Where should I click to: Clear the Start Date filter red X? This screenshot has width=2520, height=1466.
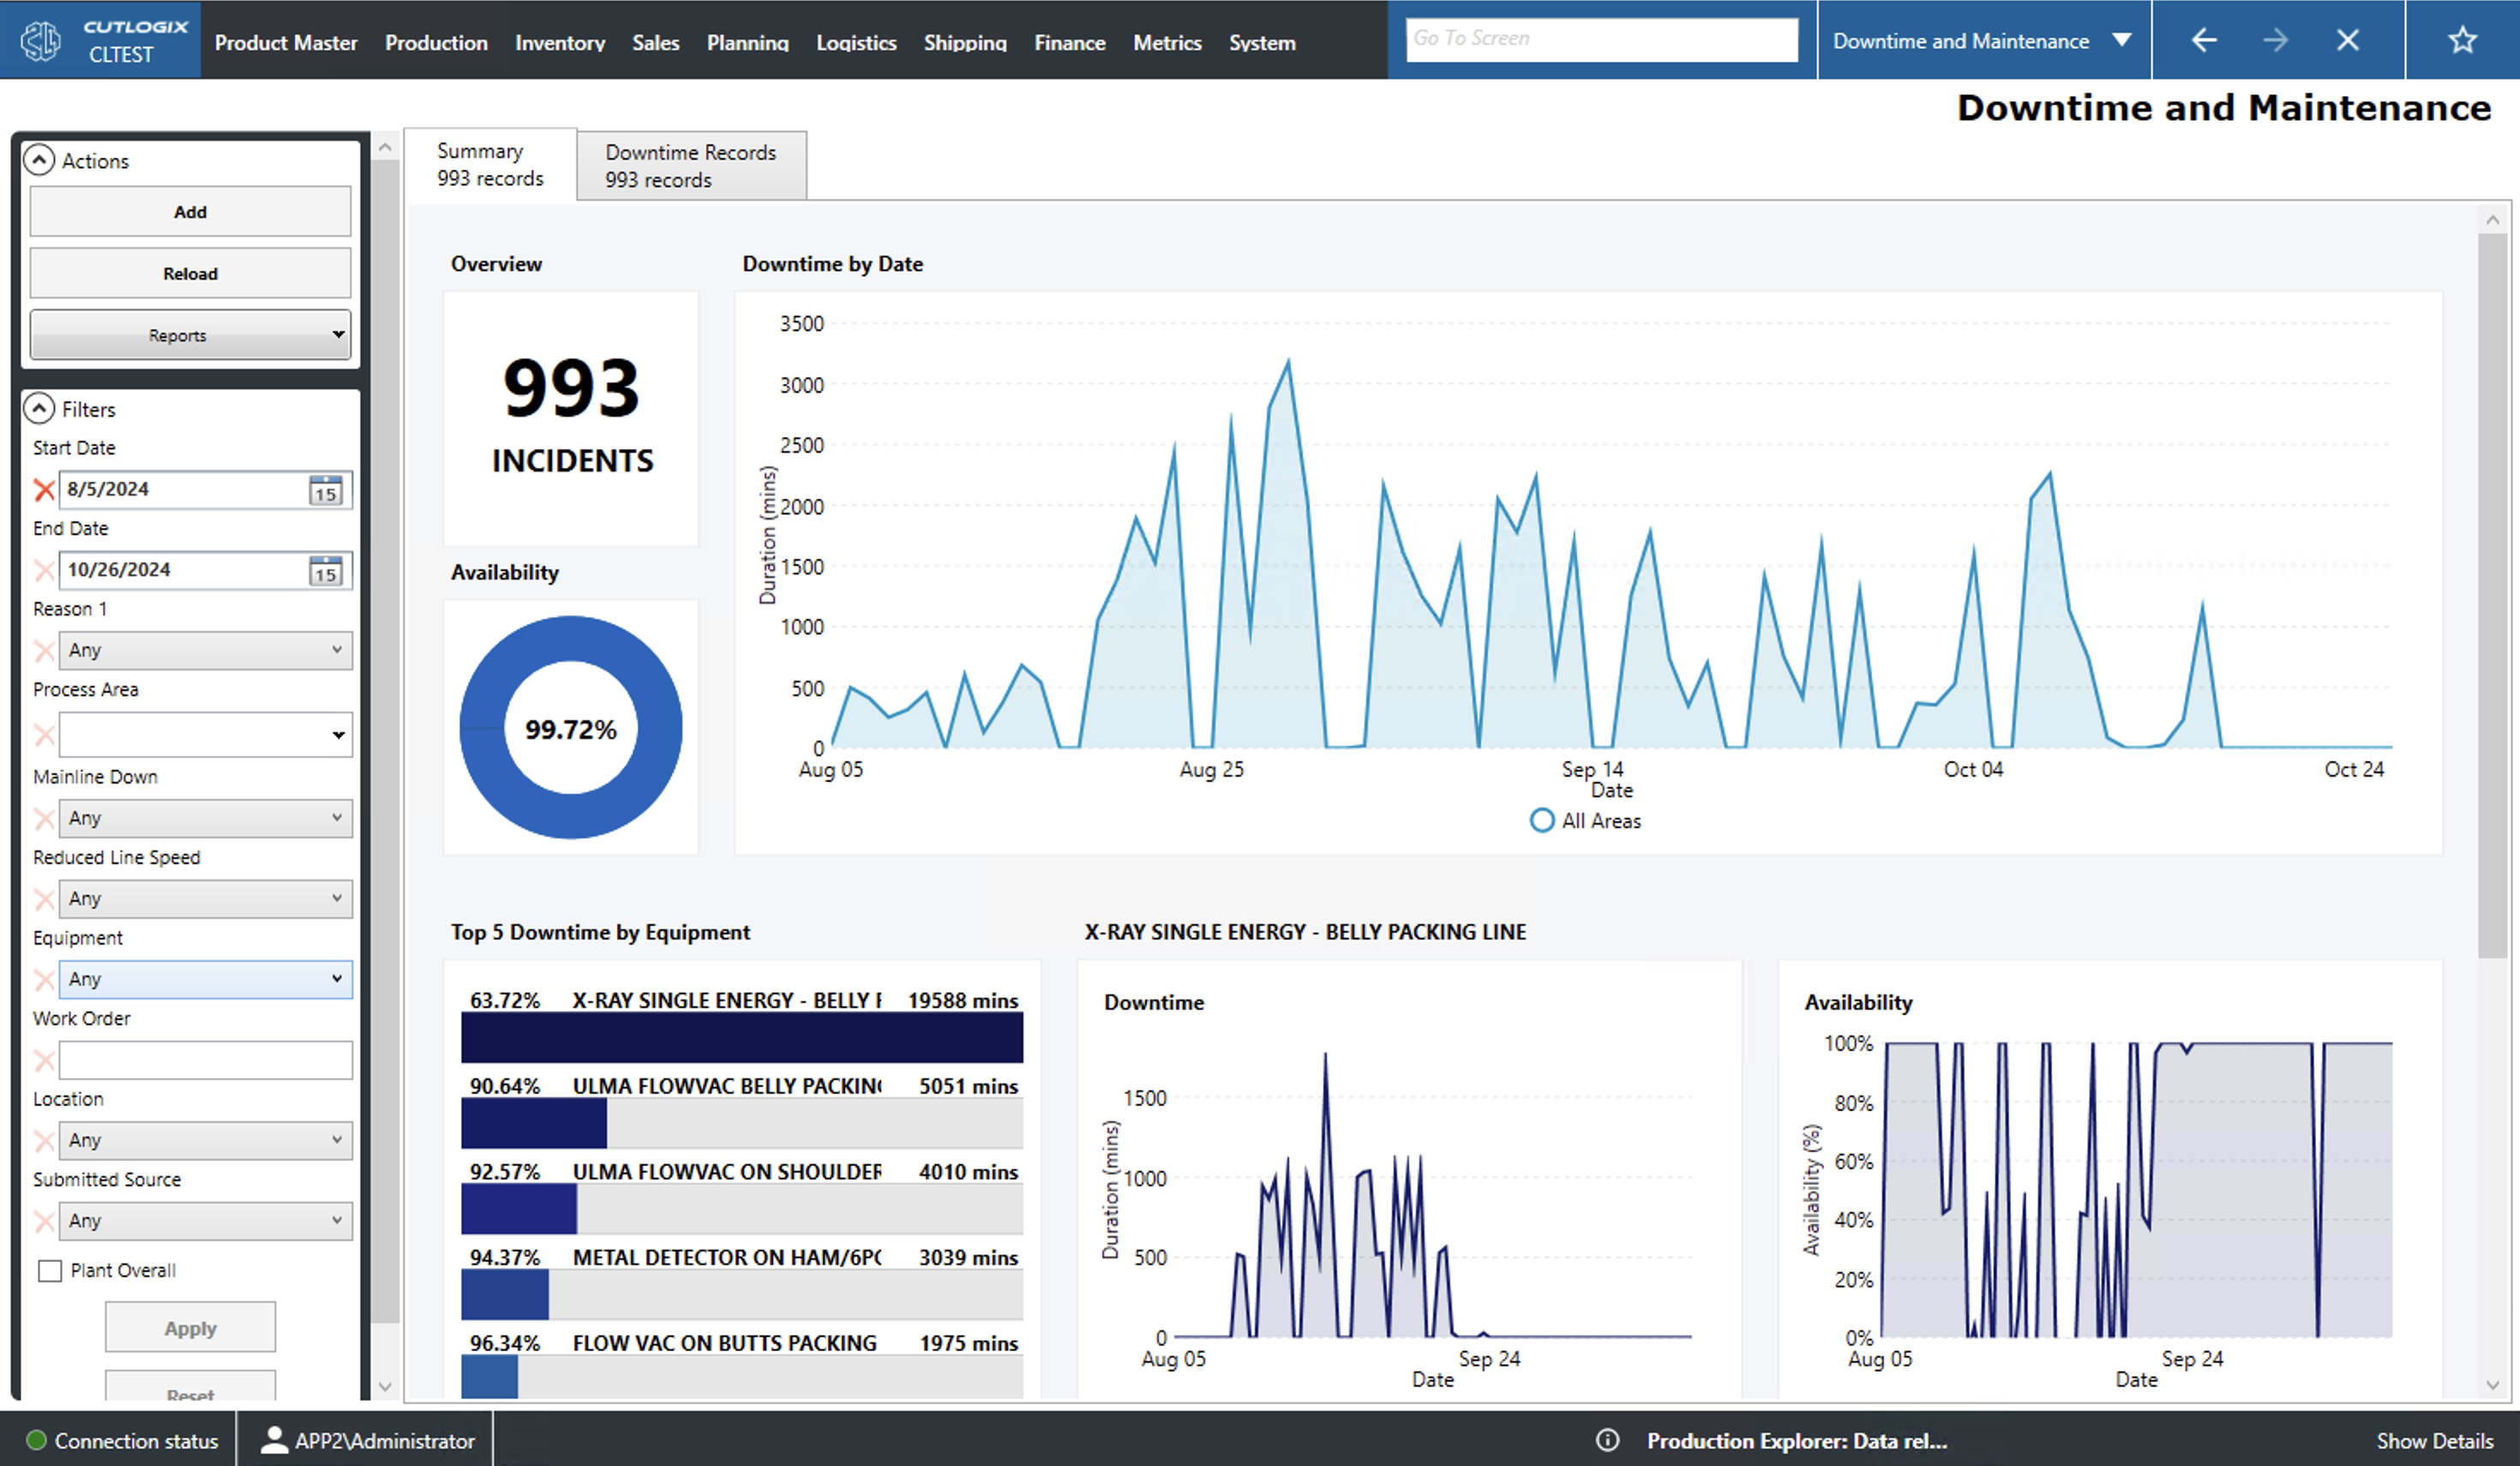click(x=44, y=490)
